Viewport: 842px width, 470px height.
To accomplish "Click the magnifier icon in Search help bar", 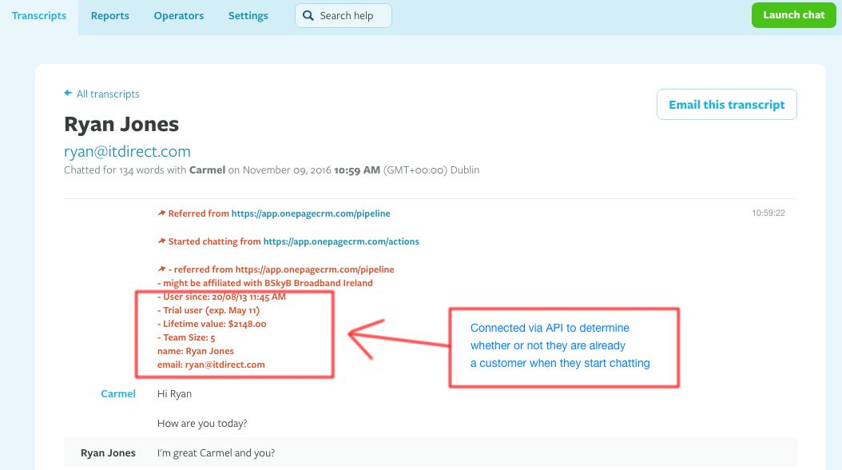I will 308,15.
